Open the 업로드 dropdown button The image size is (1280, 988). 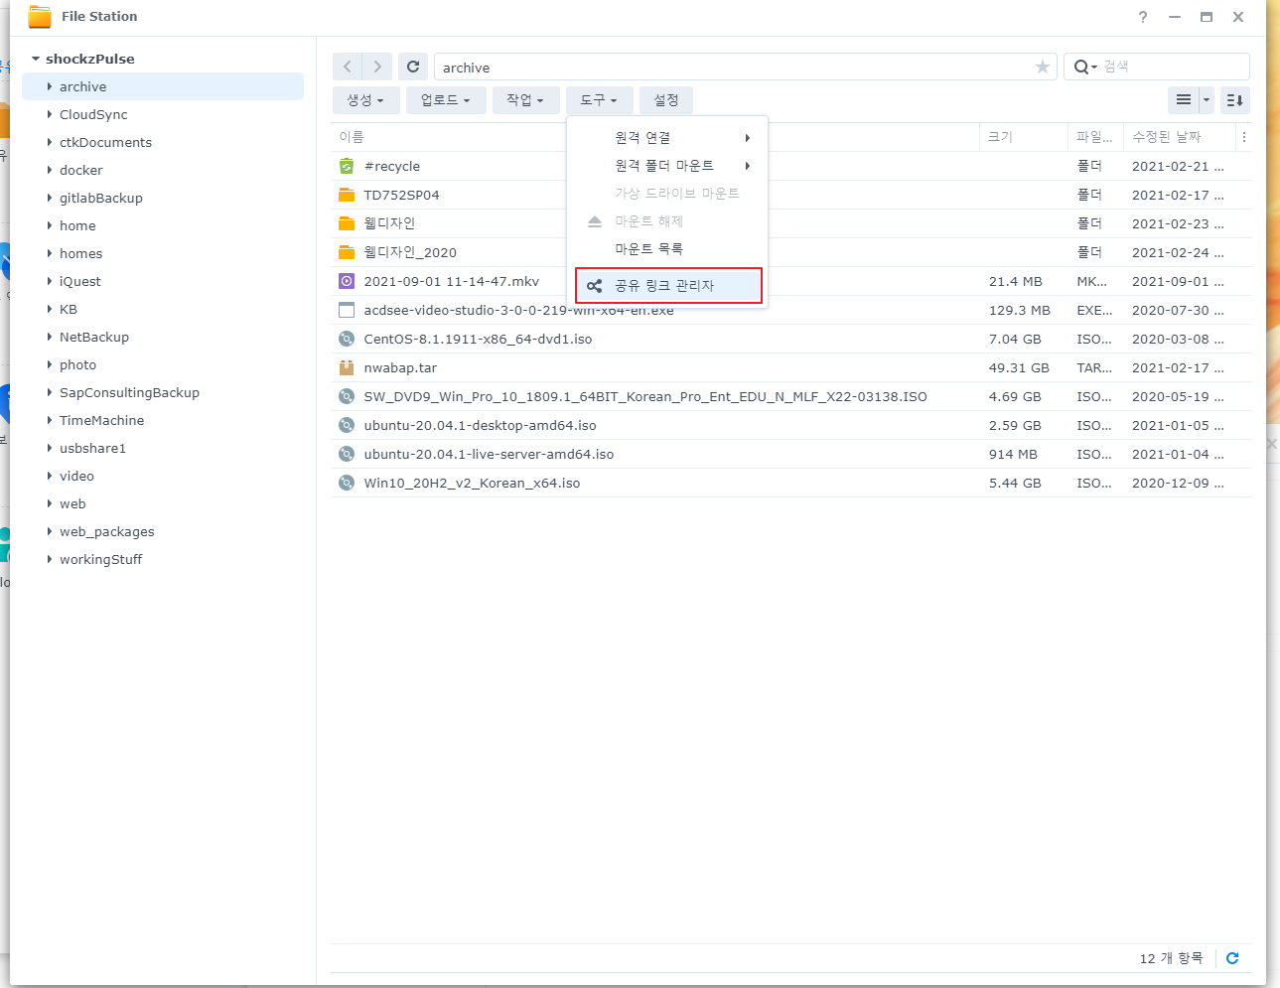point(445,100)
